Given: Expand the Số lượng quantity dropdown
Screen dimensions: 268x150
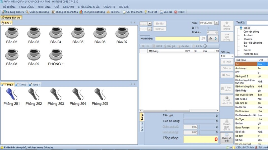Looking at the screenshot, I should point(231,56).
